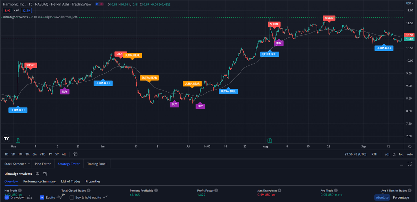Viewport: 417px width, 202px height.
Task: Toggle auto scale
Action: click(410, 154)
